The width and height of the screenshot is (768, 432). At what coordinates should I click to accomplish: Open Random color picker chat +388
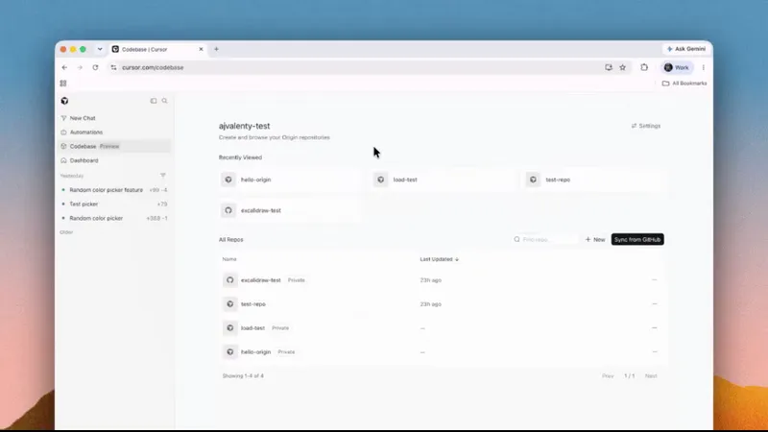(114, 219)
